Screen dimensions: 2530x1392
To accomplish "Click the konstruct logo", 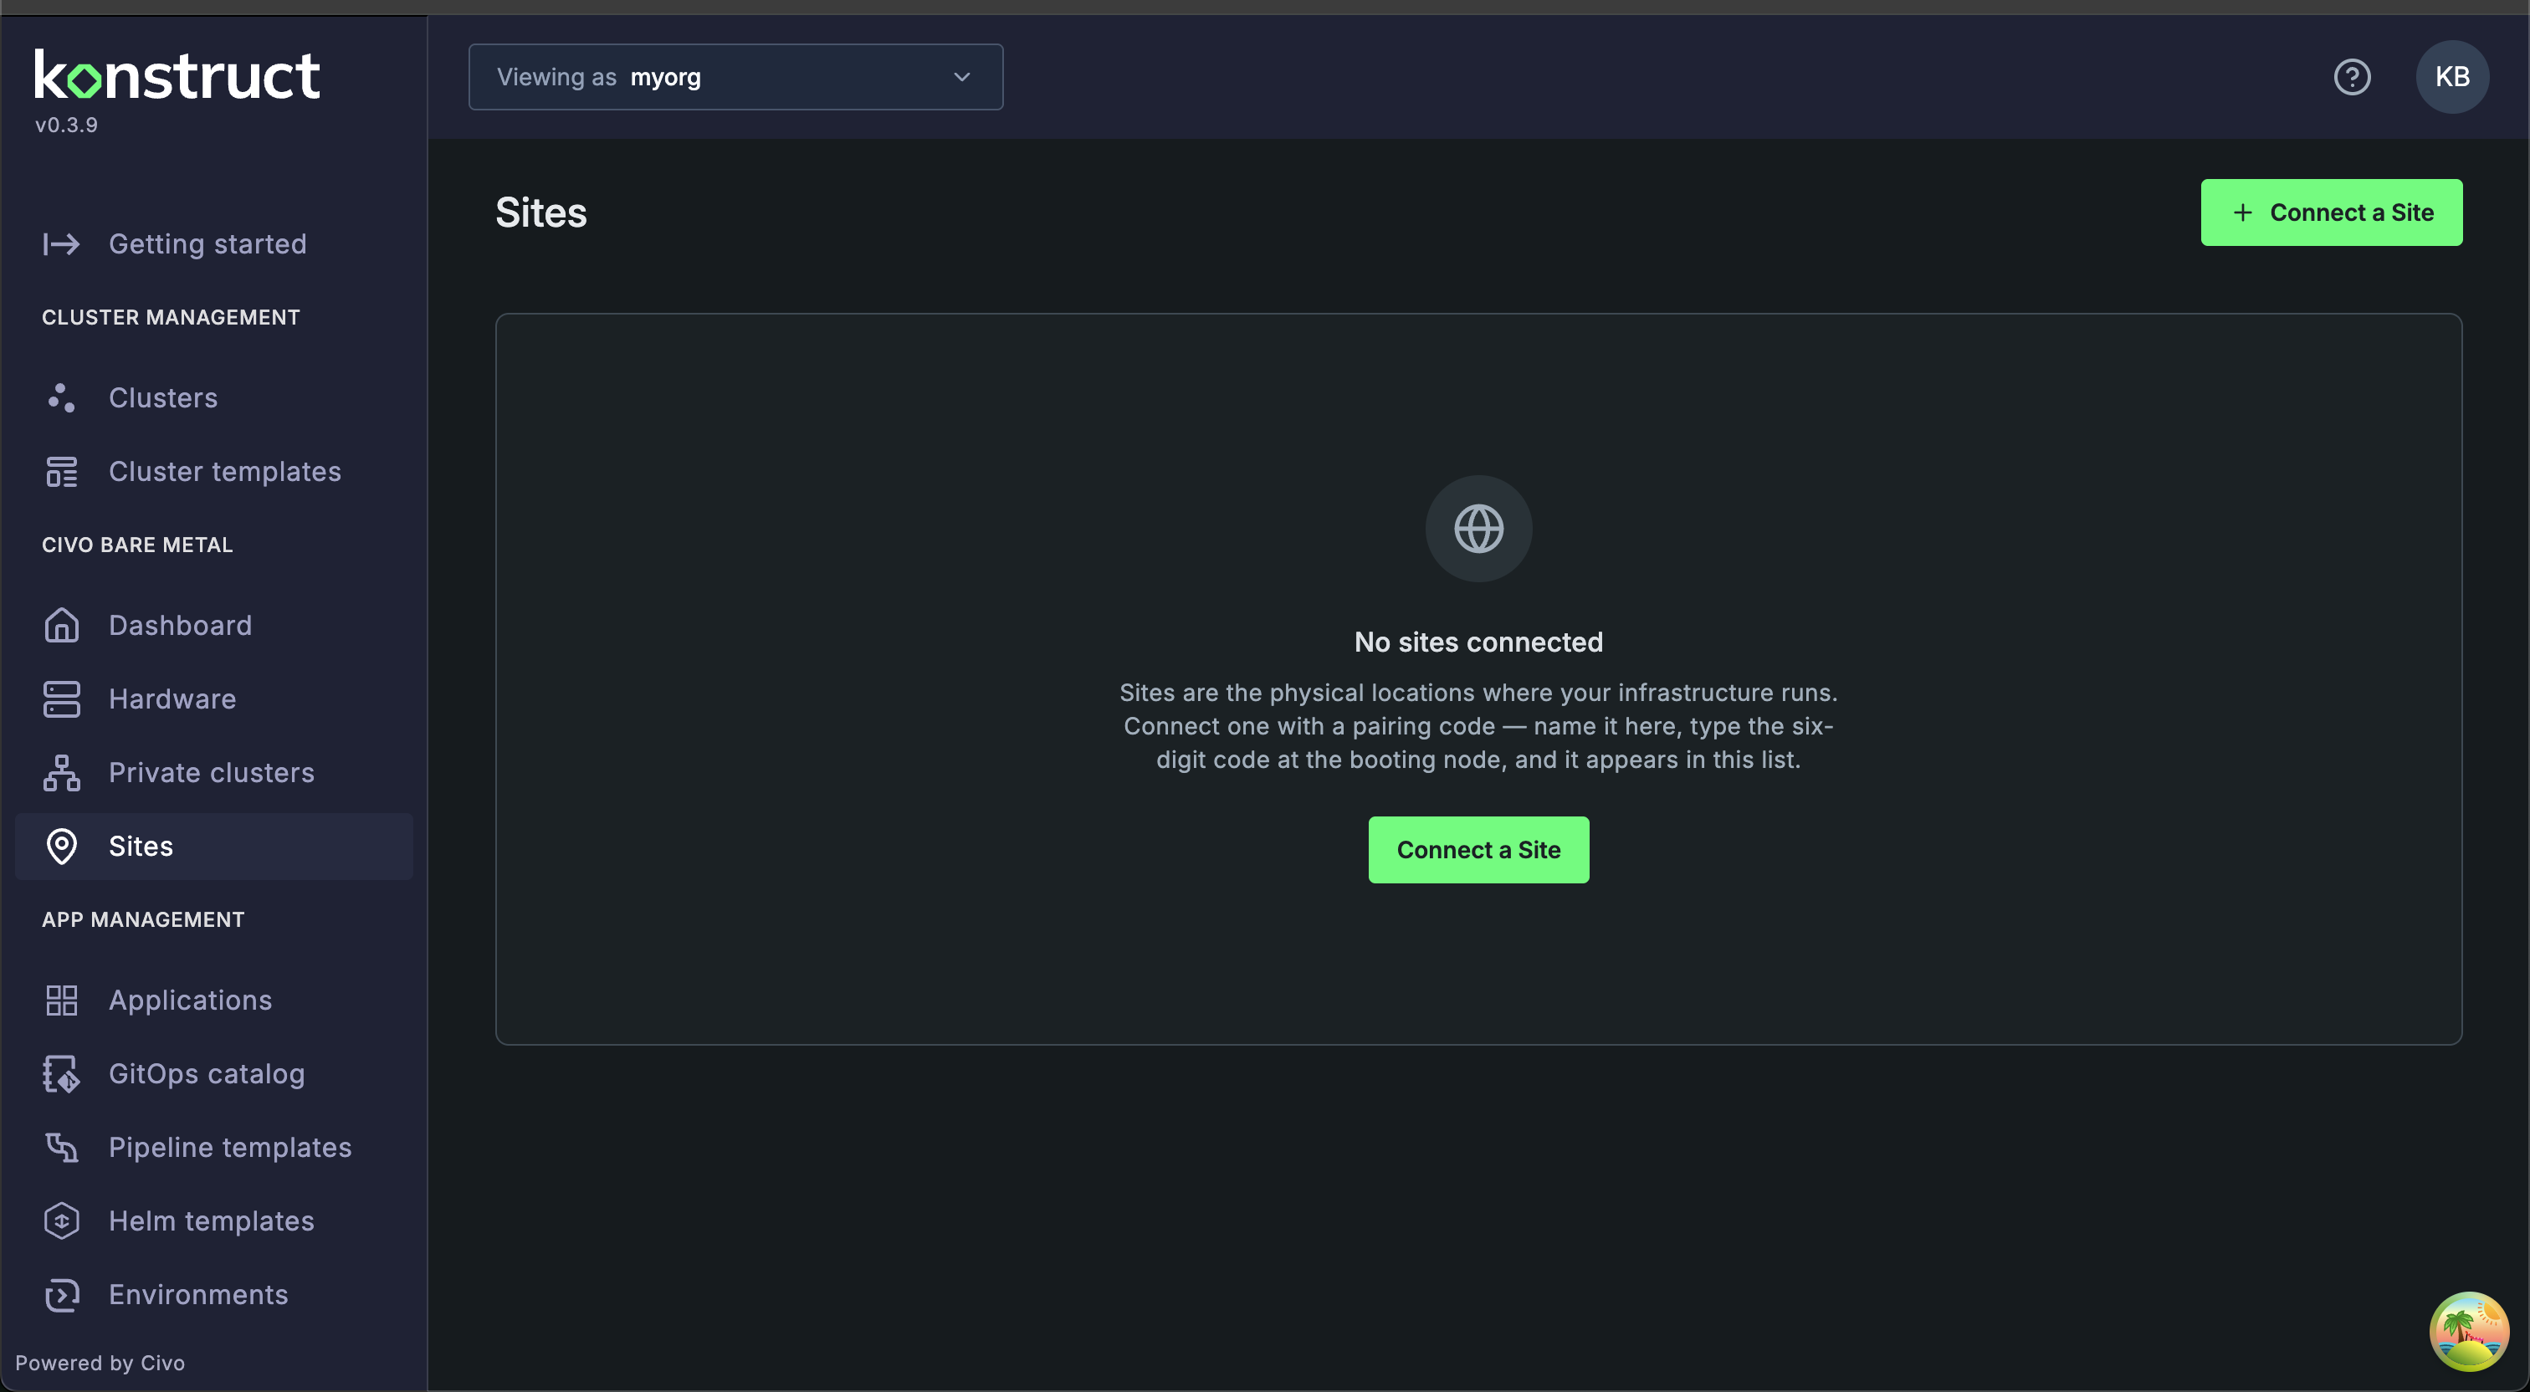I will pyautogui.click(x=177, y=75).
